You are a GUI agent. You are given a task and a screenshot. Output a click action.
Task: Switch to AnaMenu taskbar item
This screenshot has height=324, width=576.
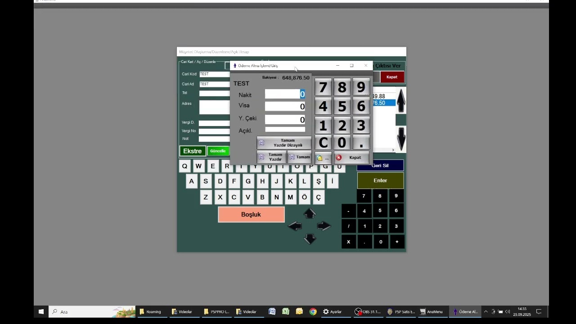point(431,311)
